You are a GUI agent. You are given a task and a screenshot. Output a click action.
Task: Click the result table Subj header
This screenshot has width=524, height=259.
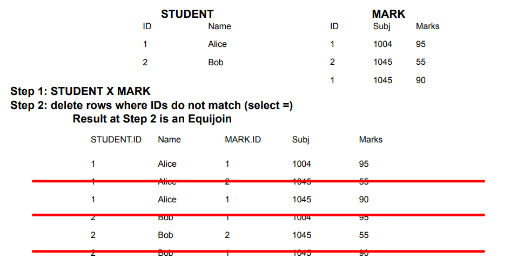301,140
